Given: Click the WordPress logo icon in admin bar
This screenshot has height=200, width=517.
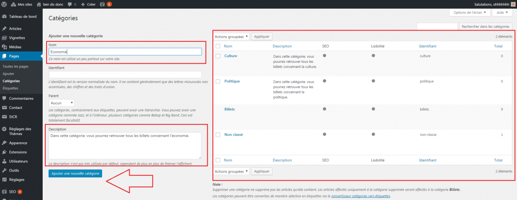Looking at the screenshot, I should coord(4,4).
